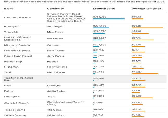The width and height of the screenshot is (168, 118).
Task: Click the orange bar under $45.23
Action: 145,74
